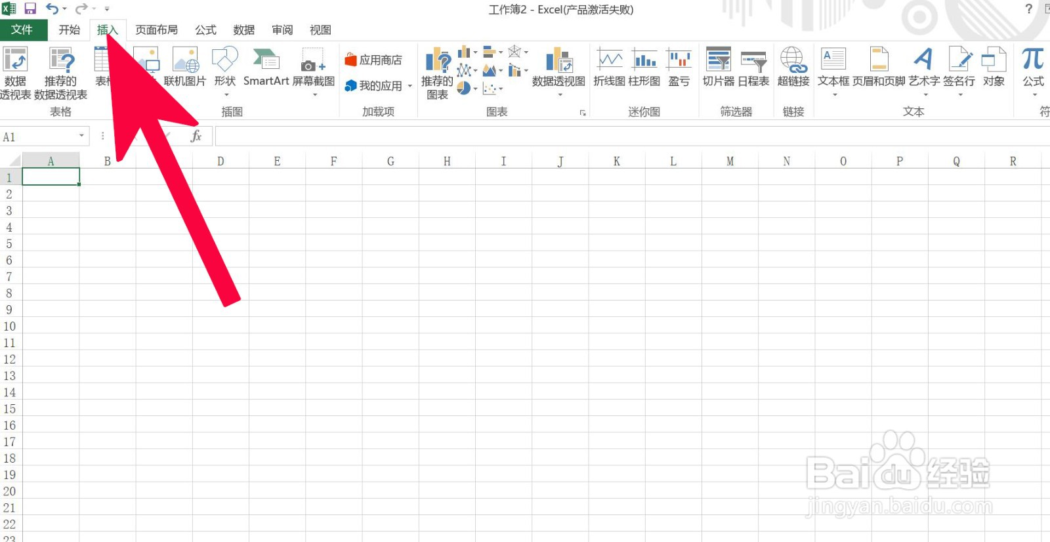Insert a 超链接 hyperlink

pyautogui.click(x=793, y=68)
